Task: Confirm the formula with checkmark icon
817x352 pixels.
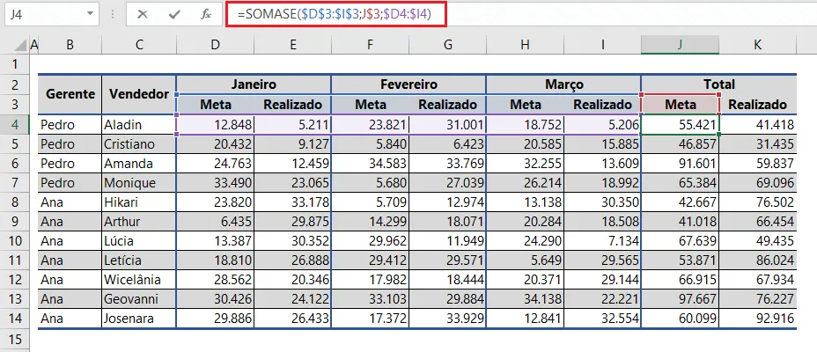Action: tap(174, 15)
